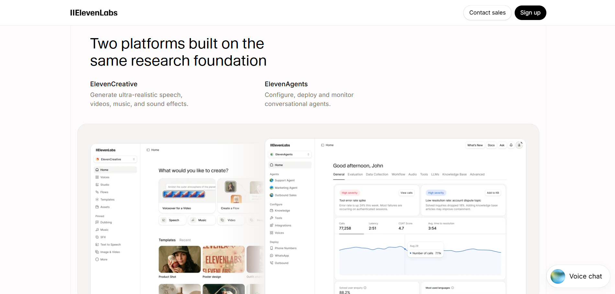Open the Create a Flow card

pos(241,195)
